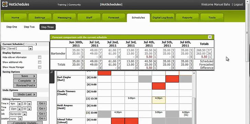Click the Complete button
This screenshot has height=124, width=250.
25,81
